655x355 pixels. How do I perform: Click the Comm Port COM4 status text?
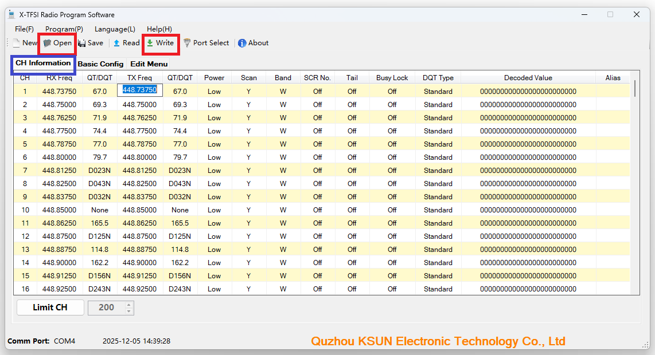pos(41,341)
